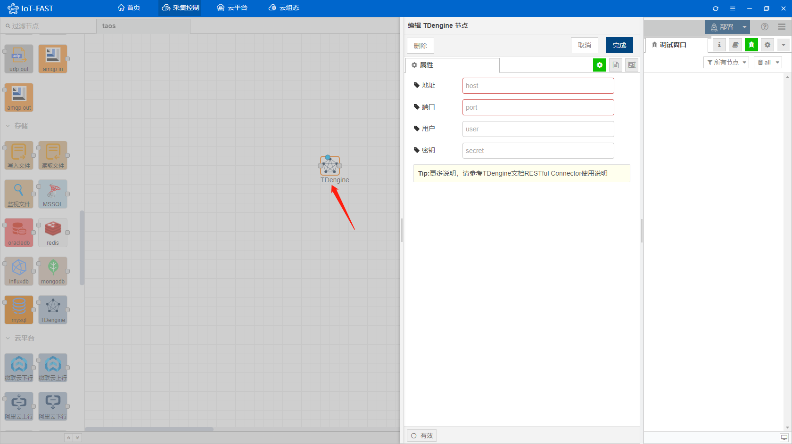Select the 阿里云上行 node
Image resolution: width=792 pixels, height=444 pixels.
tap(19, 406)
